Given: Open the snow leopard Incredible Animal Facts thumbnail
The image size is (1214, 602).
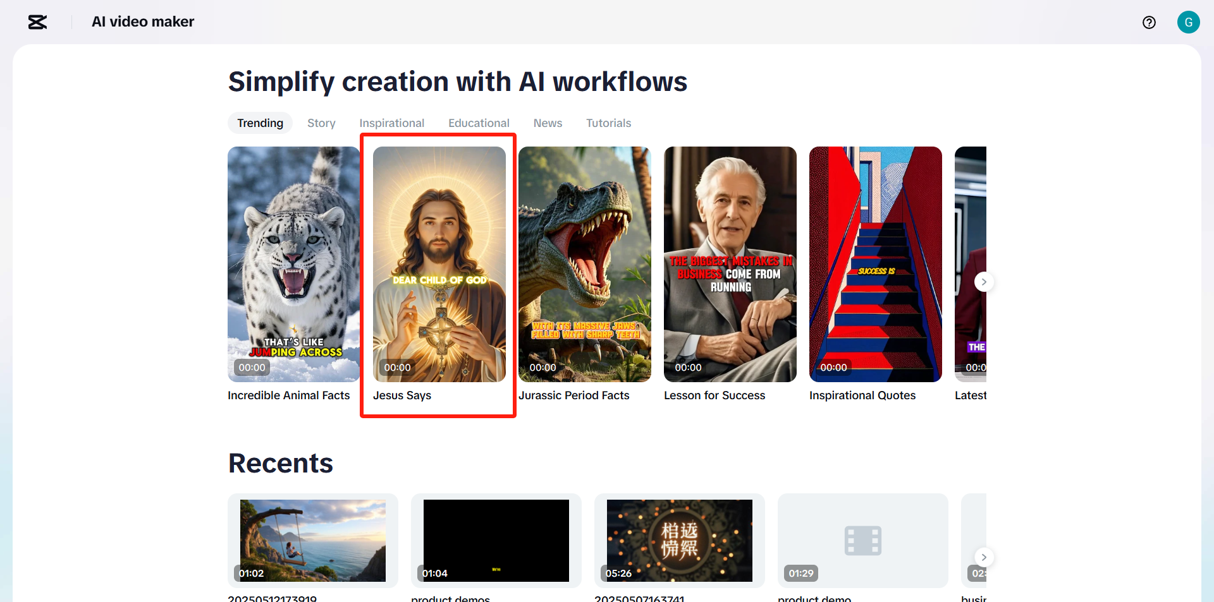Looking at the screenshot, I should coord(294,264).
